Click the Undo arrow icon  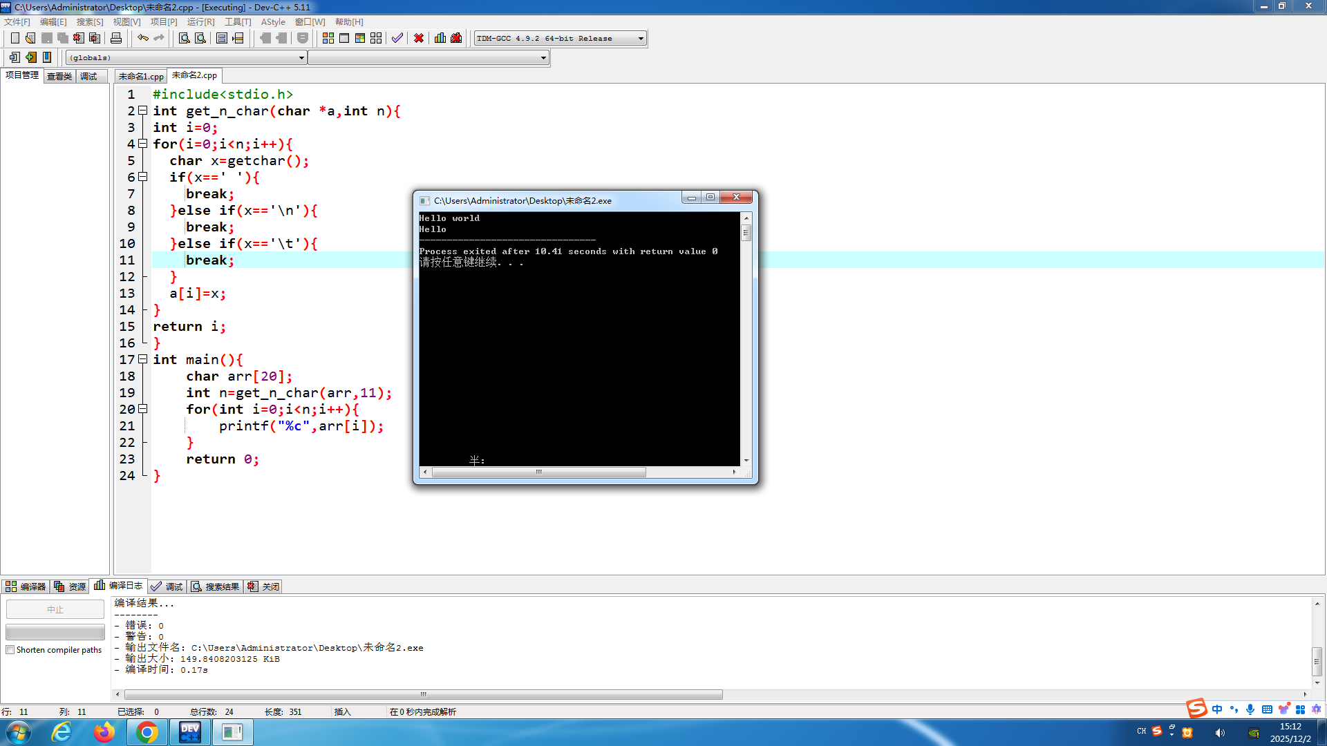[x=142, y=38]
